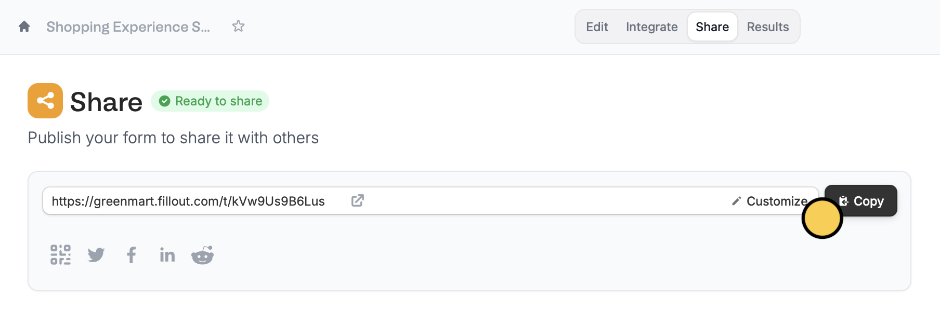Click the home icon
This screenshot has height=311, width=940.
[24, 26]
